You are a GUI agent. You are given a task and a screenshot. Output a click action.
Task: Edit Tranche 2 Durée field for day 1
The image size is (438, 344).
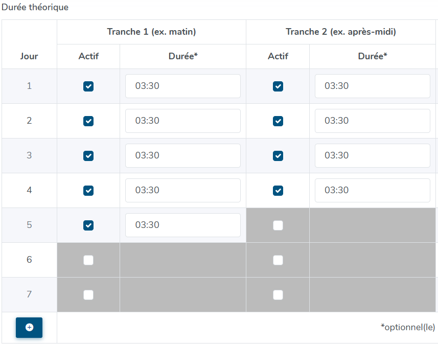tap(373, 86)
